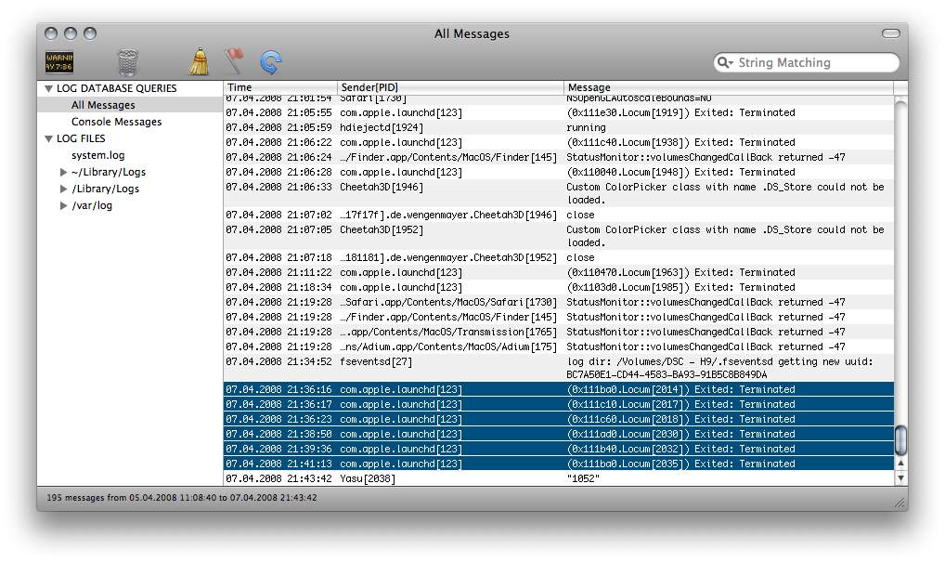Screen dimensions: 945x562
Task: Expand the ~/Library/Logs folder
Action: click(63, 173)
